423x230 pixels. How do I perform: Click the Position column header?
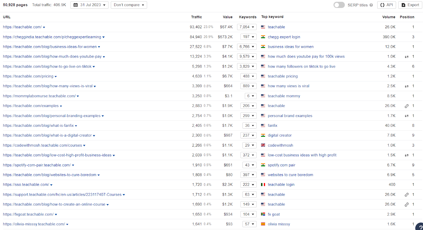pos(407,17)
